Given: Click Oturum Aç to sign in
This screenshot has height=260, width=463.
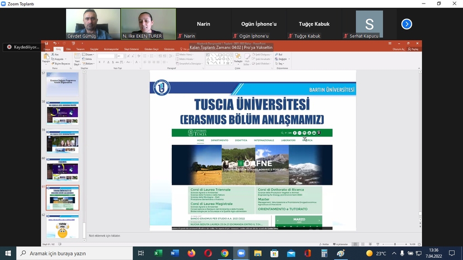Looking at the screenshot, I should [399, 49].
